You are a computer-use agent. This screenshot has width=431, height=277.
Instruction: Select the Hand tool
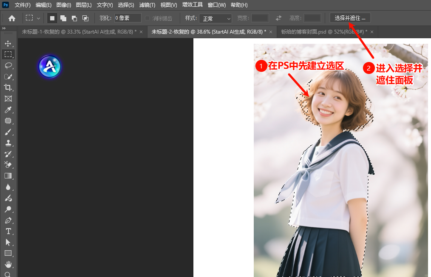click(x=8, y=264)
